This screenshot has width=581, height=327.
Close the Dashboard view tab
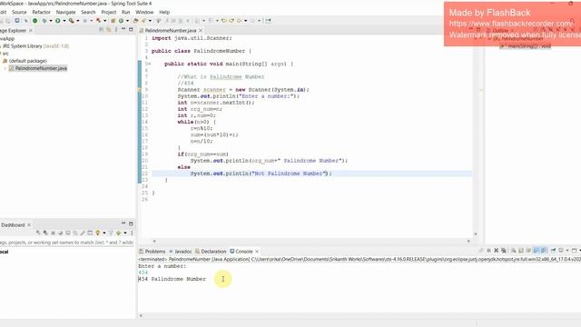29,225
